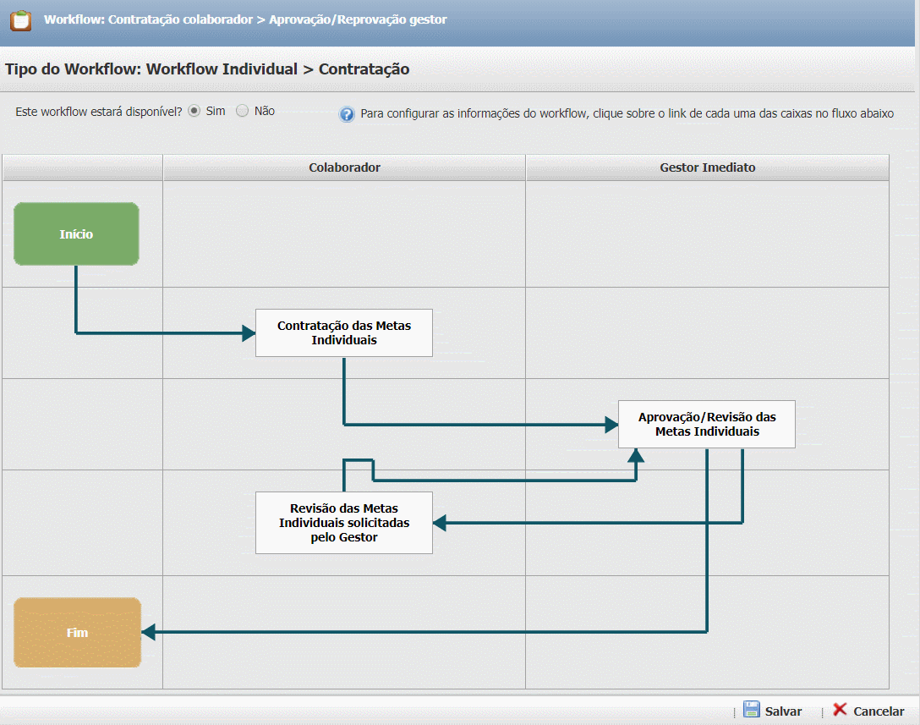Click the floppy disk save icon
Viewport: 920px width, 725px height.
click(751, 710)
